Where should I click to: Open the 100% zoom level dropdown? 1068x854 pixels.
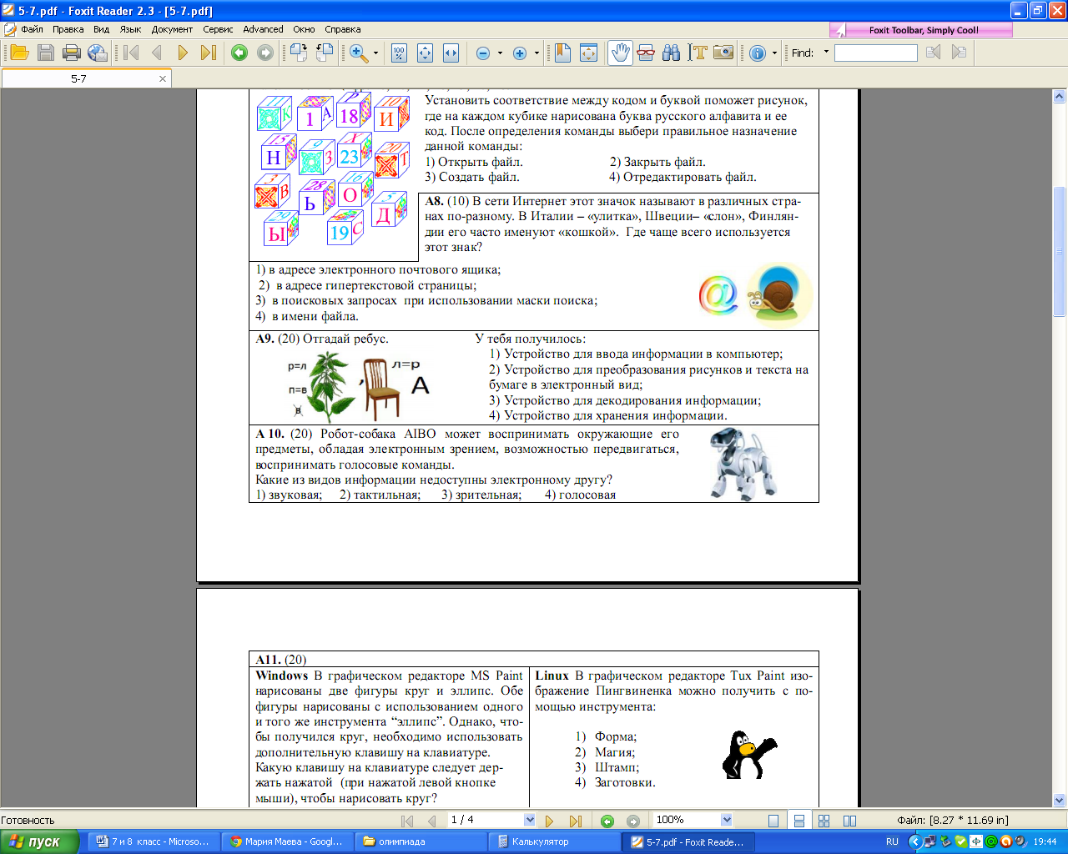pyautogui.click(x=727, y=820)
